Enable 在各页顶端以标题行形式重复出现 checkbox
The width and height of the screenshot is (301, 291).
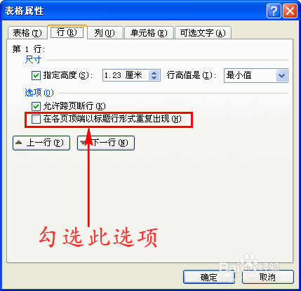click(36, 119)
